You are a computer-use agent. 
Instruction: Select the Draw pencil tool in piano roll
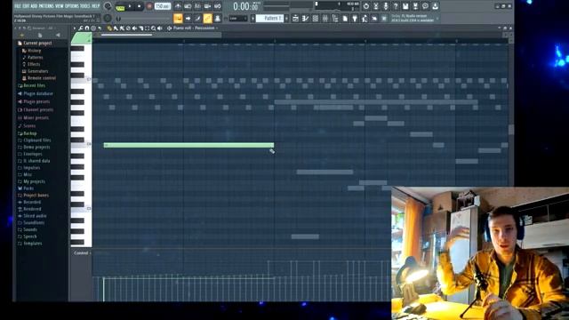tap(109, 28)
